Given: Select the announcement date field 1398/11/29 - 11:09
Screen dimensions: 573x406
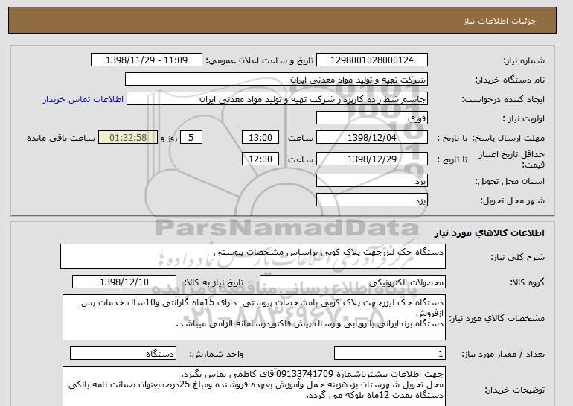Looking at the screenshot, I should 146,60.
